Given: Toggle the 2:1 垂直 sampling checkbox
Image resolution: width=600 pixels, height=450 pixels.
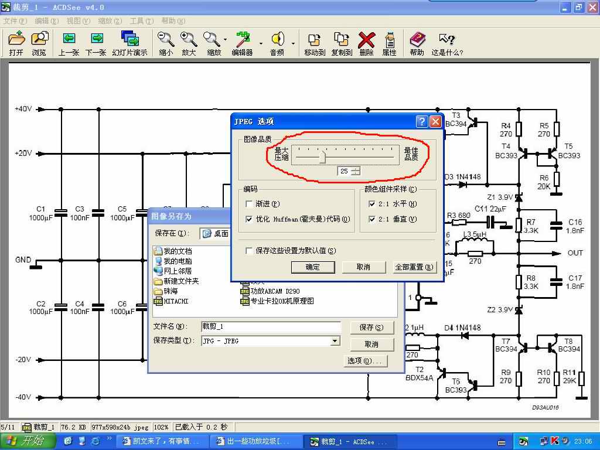Looking at the screenshot, I should [371, 219].
